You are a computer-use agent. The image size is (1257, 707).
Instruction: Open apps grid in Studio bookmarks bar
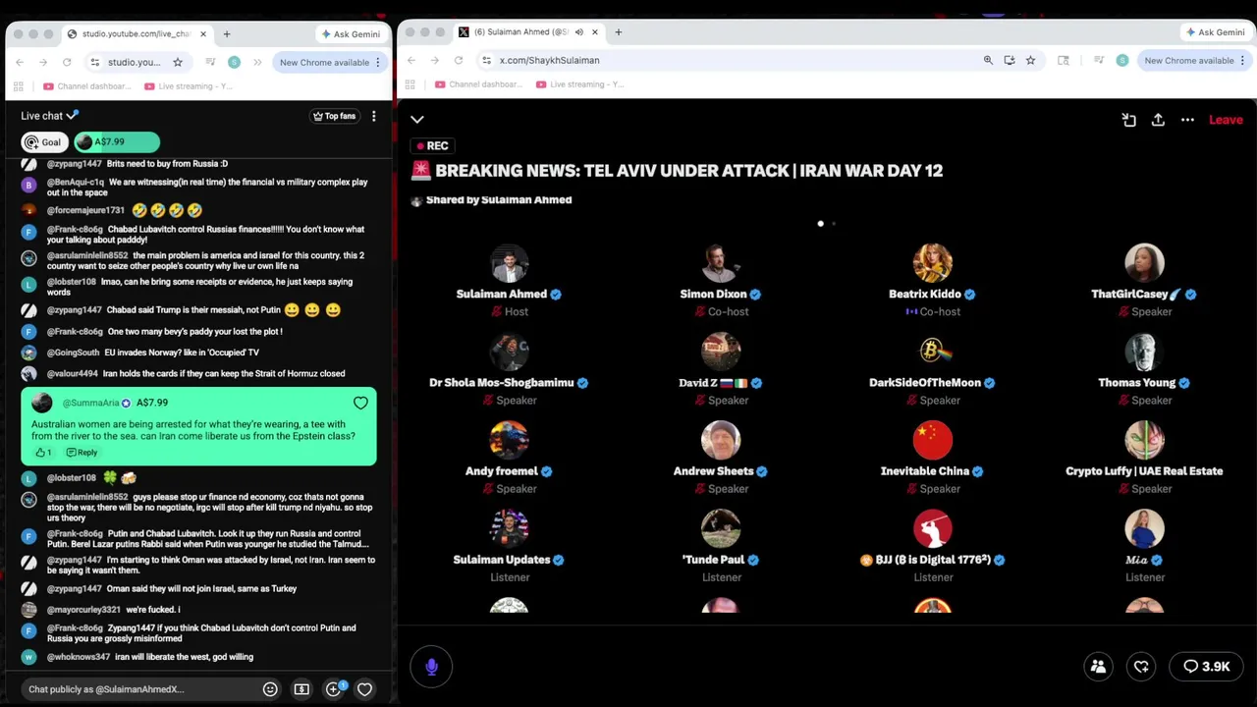tap(19, 85)
